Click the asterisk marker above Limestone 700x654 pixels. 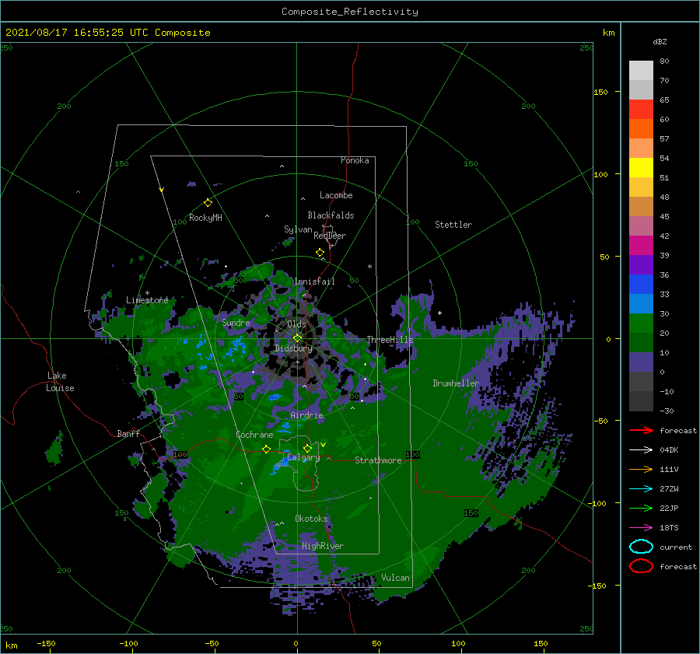(147, 293)
